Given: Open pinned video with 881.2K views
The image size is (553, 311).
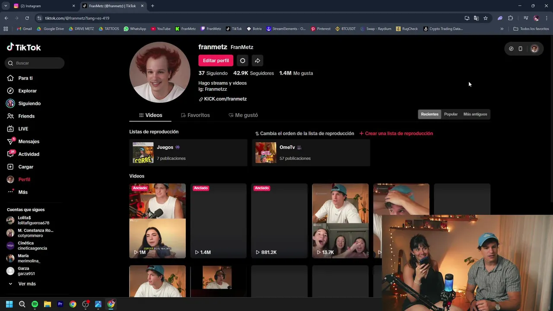Looking at the screenshot, I should (280, 221).
